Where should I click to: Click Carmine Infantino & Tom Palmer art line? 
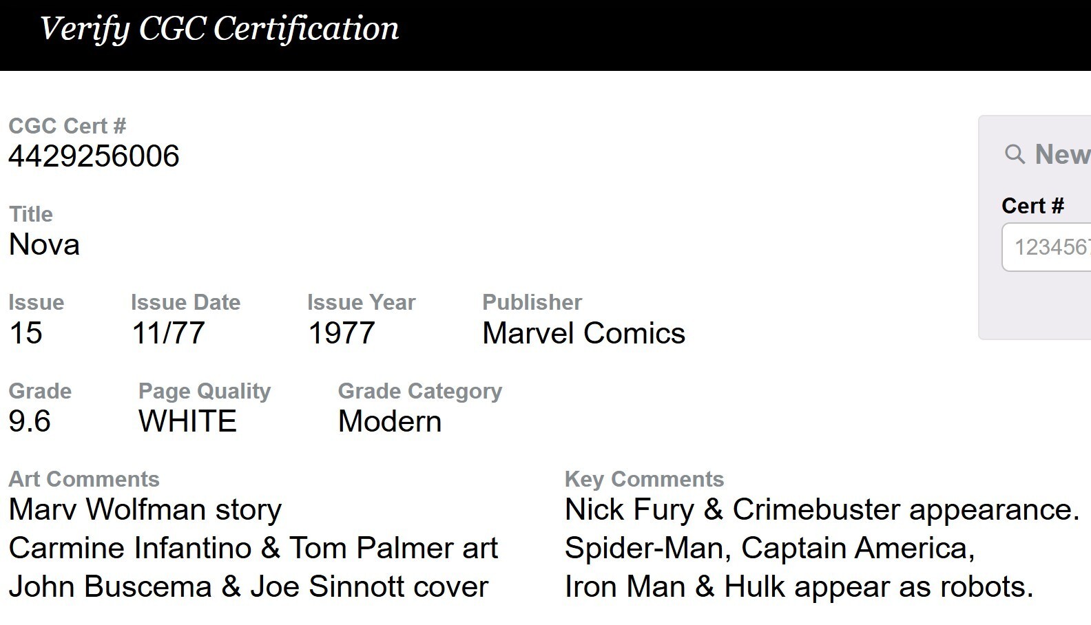(x=253, y=549)
